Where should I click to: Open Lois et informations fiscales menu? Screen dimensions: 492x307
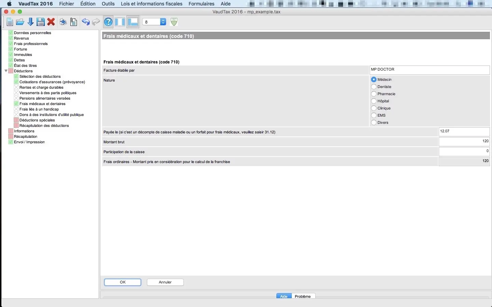click(x=152, y=4)
